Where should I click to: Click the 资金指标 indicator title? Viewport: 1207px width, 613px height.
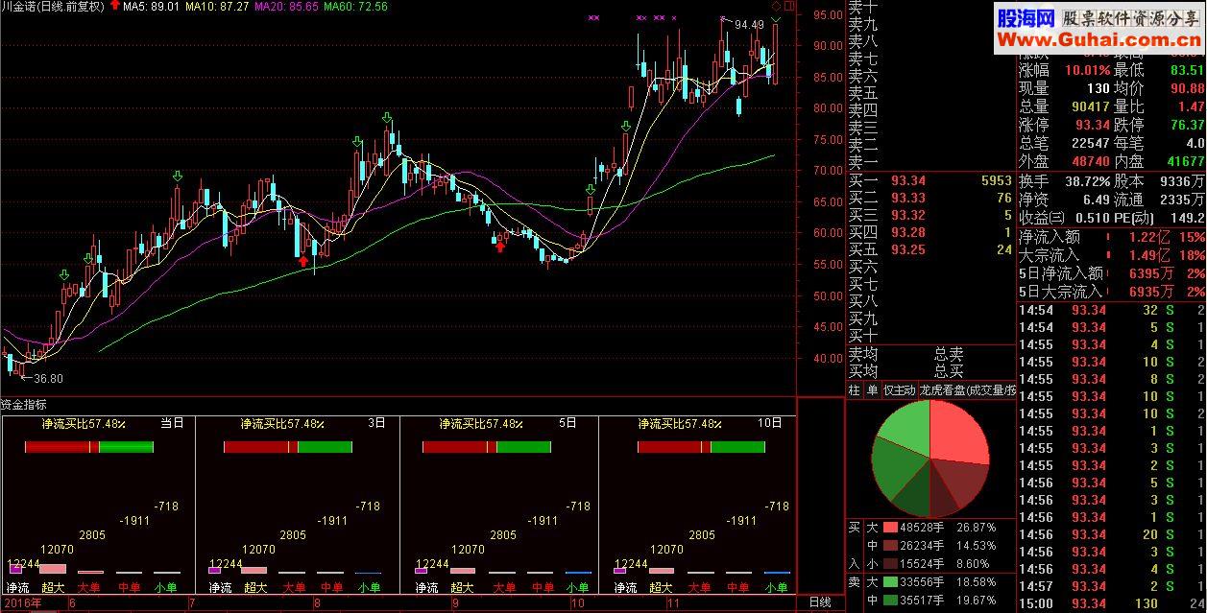coord(23,405)
